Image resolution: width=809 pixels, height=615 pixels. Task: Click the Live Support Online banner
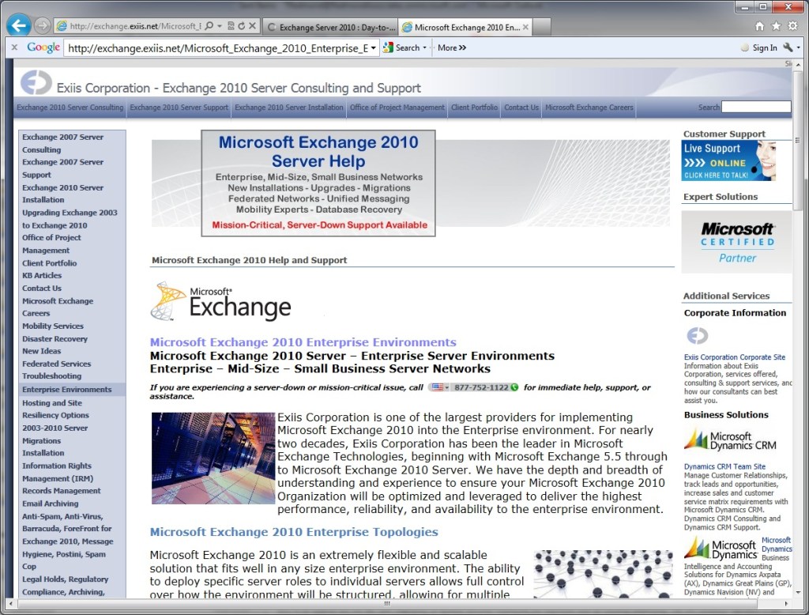(728, 160)
